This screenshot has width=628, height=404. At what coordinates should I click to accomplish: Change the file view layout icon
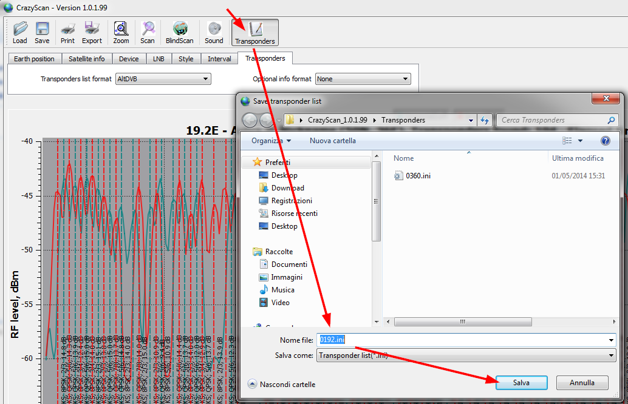tap(567, 141)
